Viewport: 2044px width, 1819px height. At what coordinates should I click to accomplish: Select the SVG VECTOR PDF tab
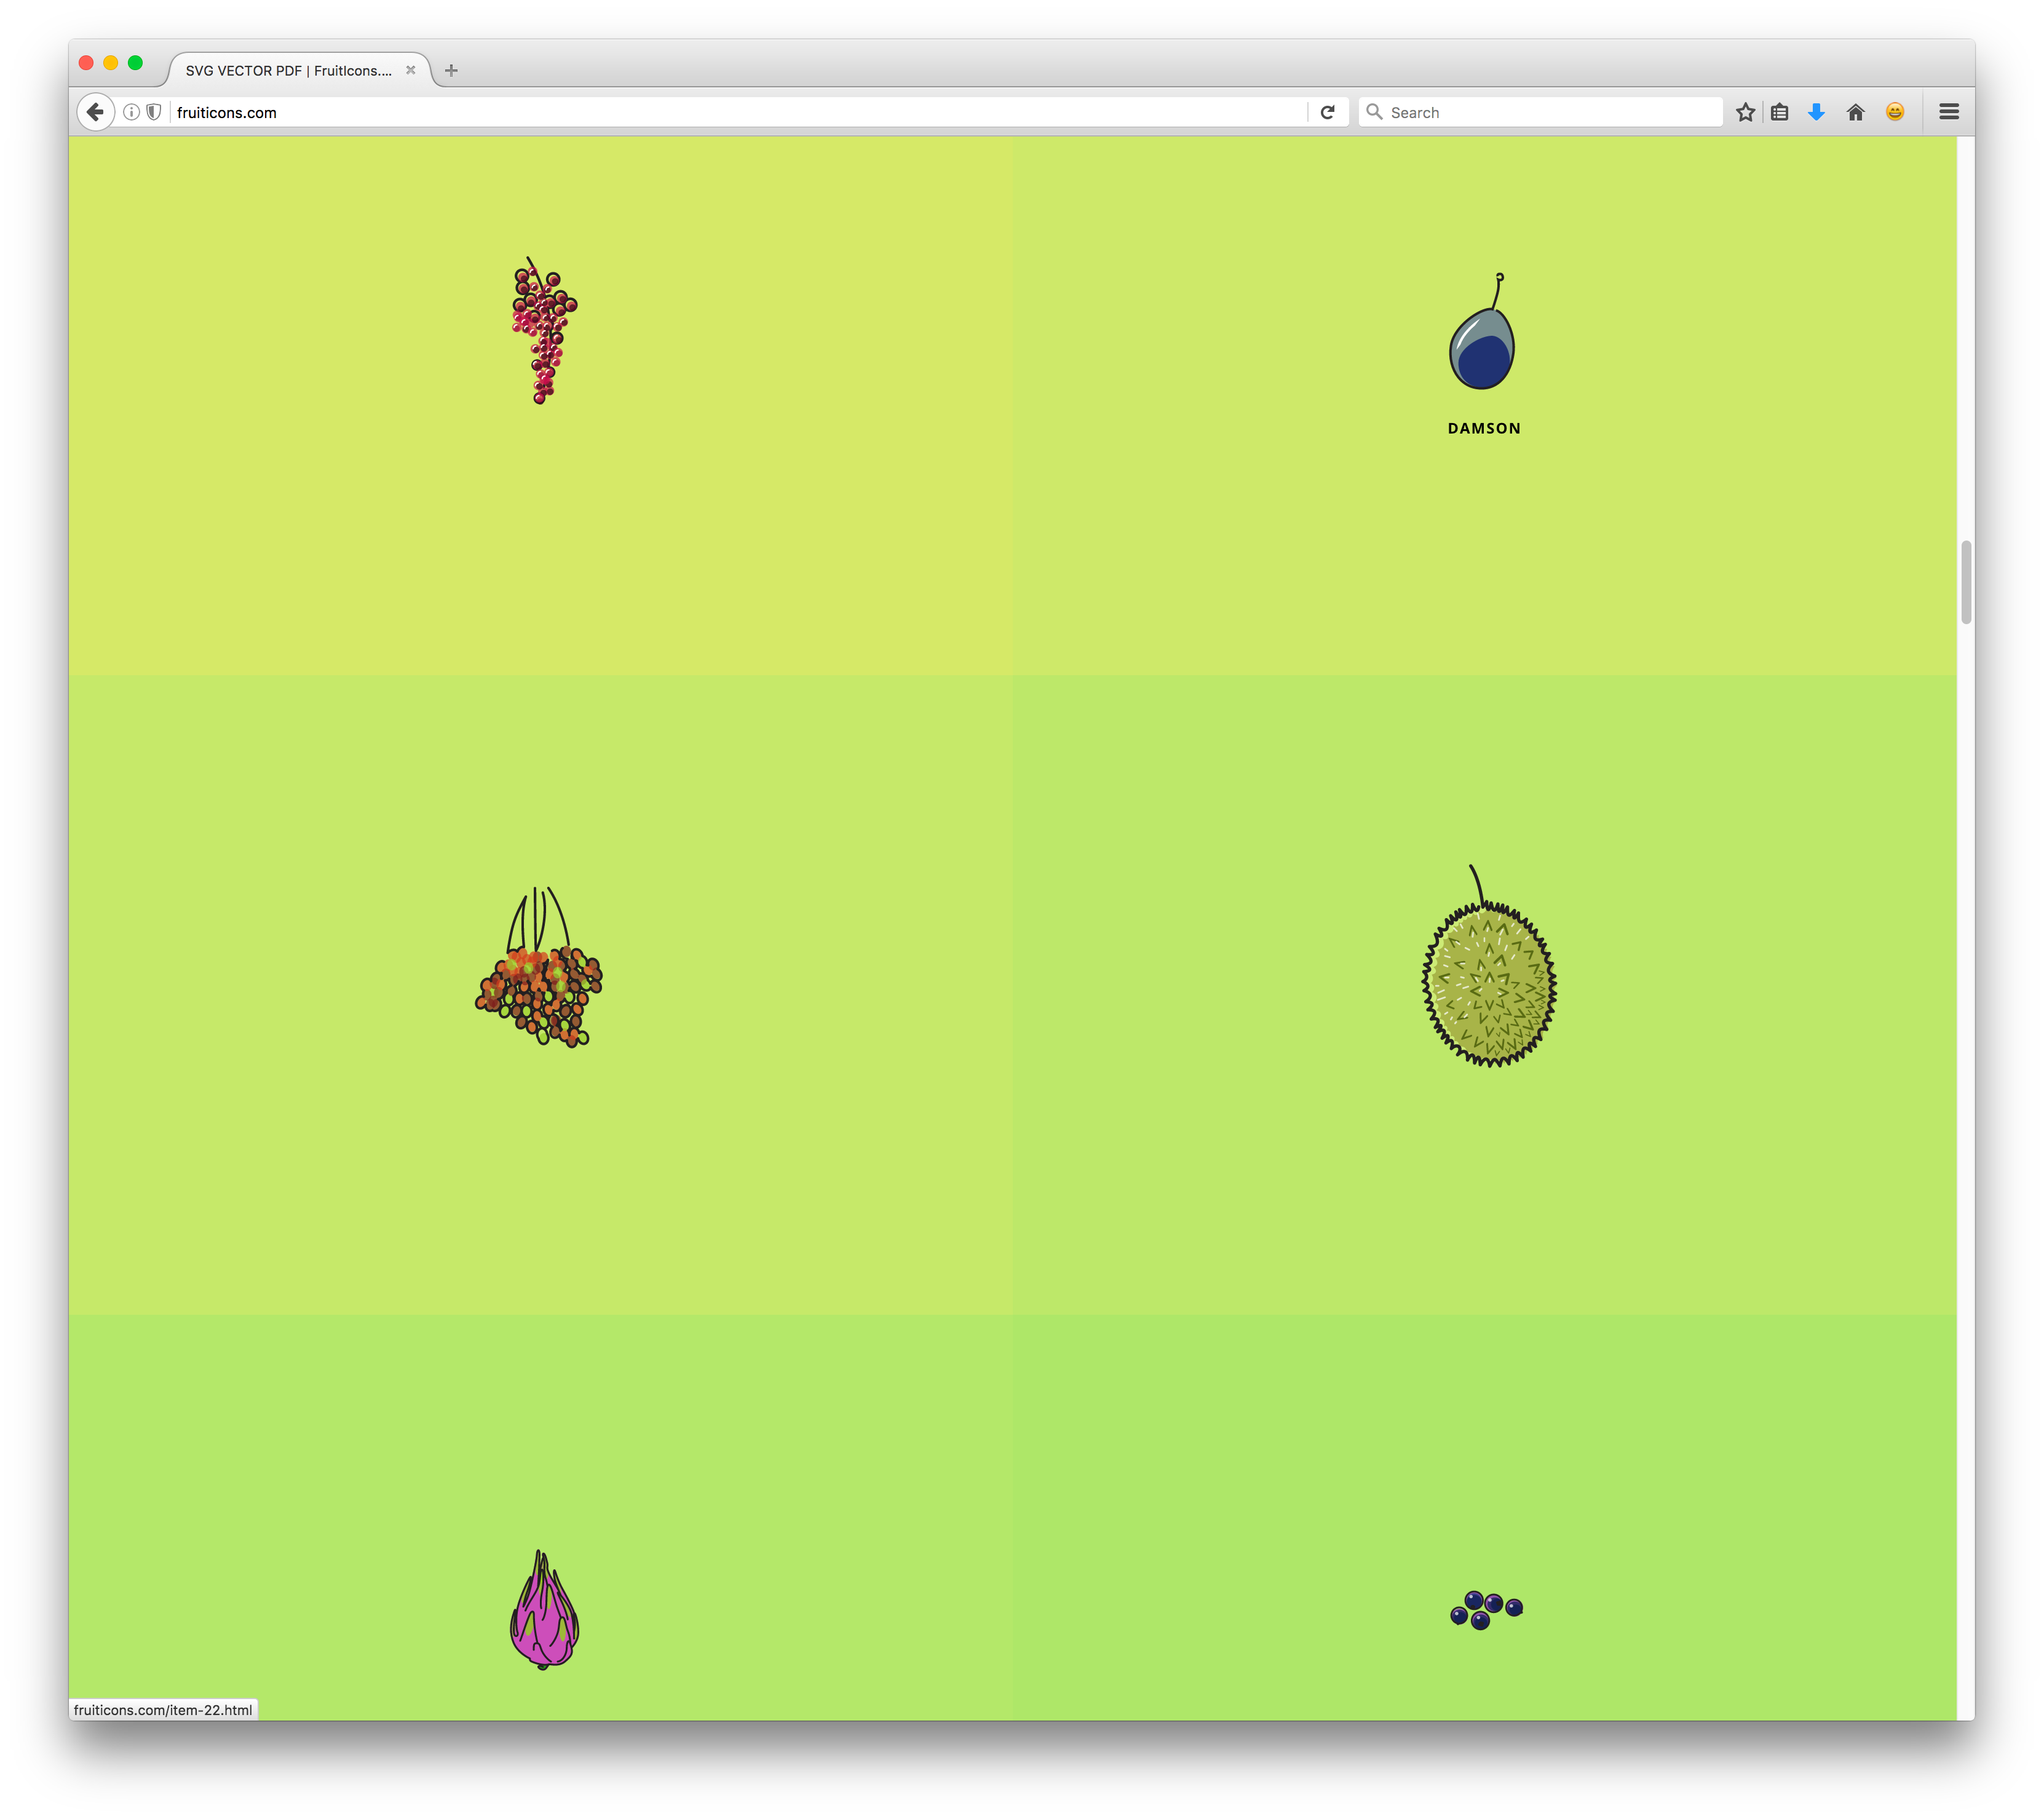pyautogui.click(x=288, y=71)
